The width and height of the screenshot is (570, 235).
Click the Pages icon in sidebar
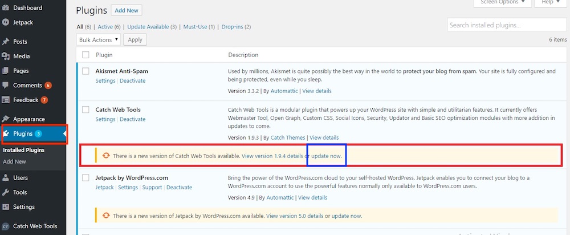tap(6, 71)
